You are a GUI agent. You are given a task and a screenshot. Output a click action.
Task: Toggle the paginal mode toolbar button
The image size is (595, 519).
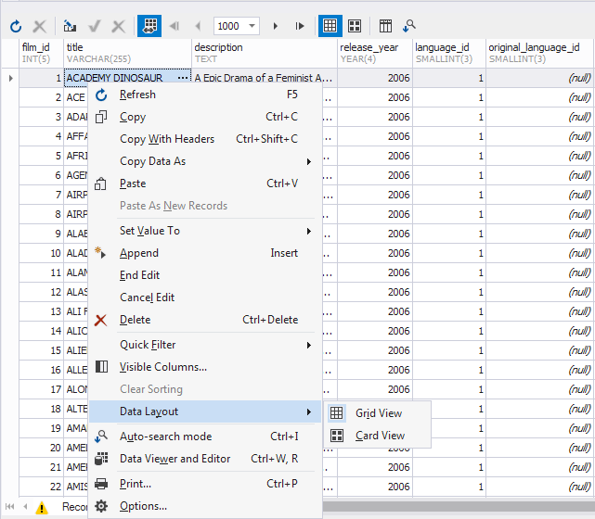click(x=149, y=26)
